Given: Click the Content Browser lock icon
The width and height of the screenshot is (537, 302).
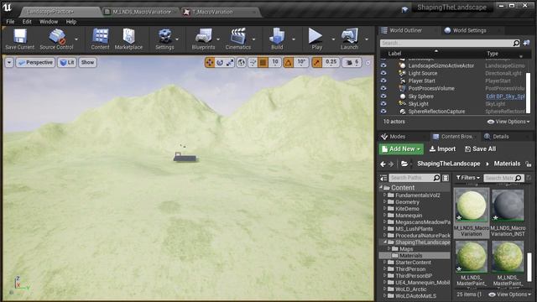Looking at the screenshot, I should pyautogui.click(x=529, y=164).
